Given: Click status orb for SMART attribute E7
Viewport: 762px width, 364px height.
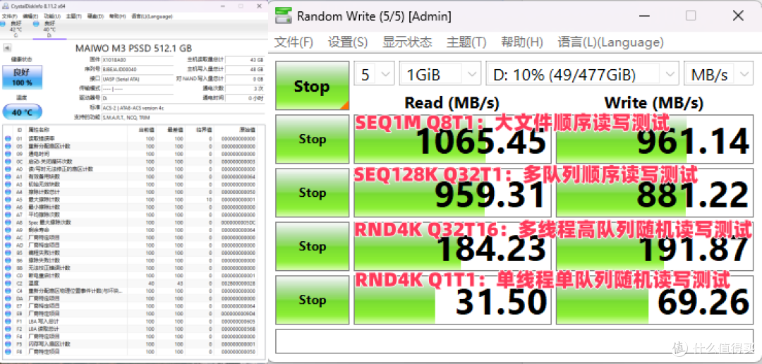Looking at the screenshot, I should tap(7, 305).
